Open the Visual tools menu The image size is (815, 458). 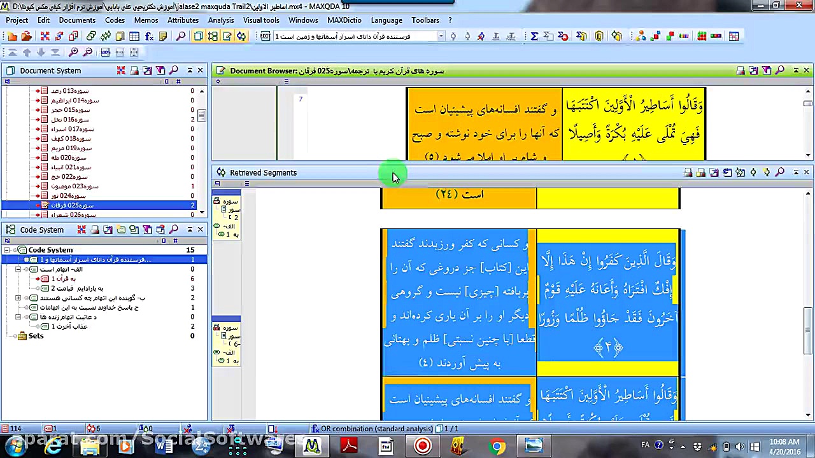click(x=261, y=20)
